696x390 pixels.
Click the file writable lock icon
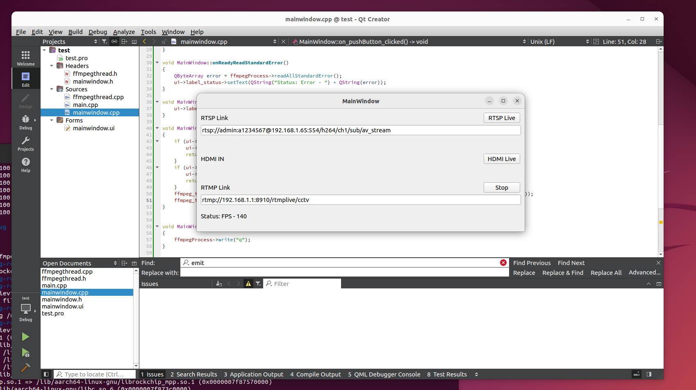coord(164,41)
